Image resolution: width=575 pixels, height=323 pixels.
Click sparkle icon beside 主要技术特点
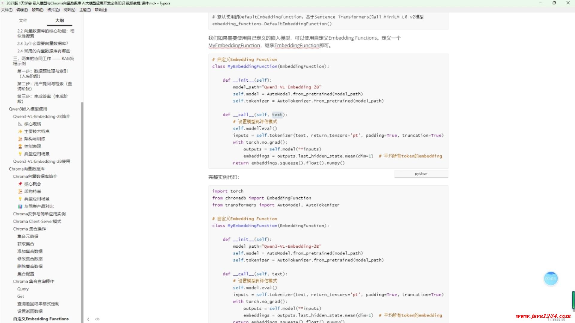[x=20, y=131]
